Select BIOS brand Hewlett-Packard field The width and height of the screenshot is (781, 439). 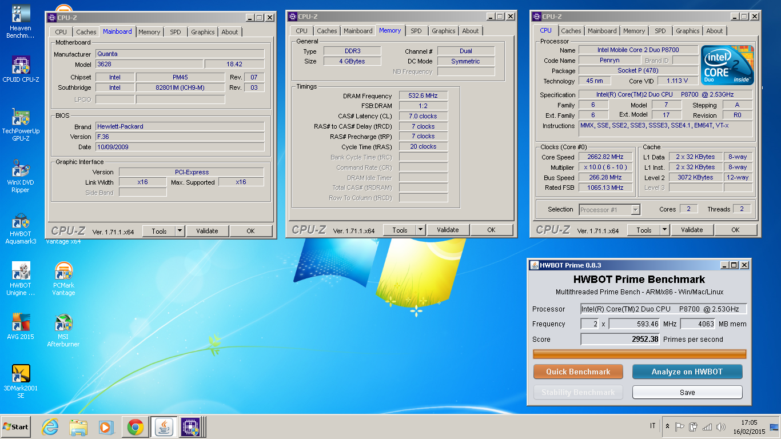[x=180, y=126]
